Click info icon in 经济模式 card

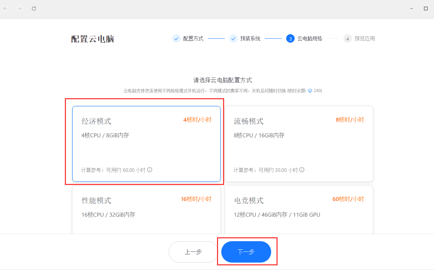tap(150, 170)
